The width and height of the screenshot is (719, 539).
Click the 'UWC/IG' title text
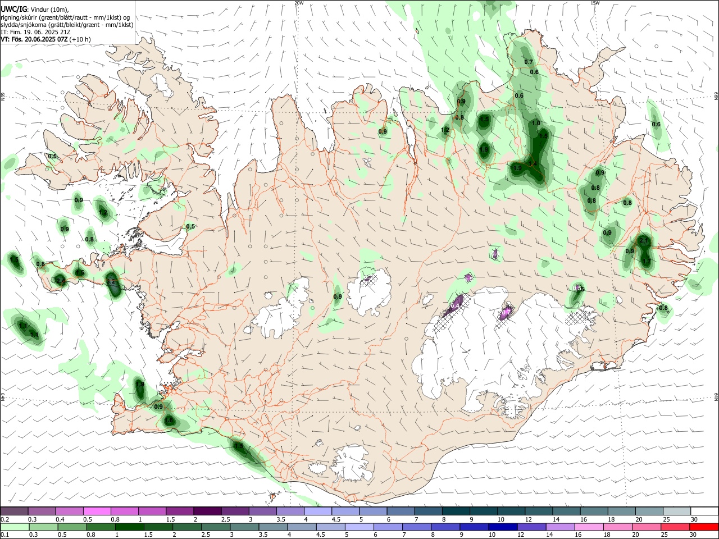coord(13,9)
